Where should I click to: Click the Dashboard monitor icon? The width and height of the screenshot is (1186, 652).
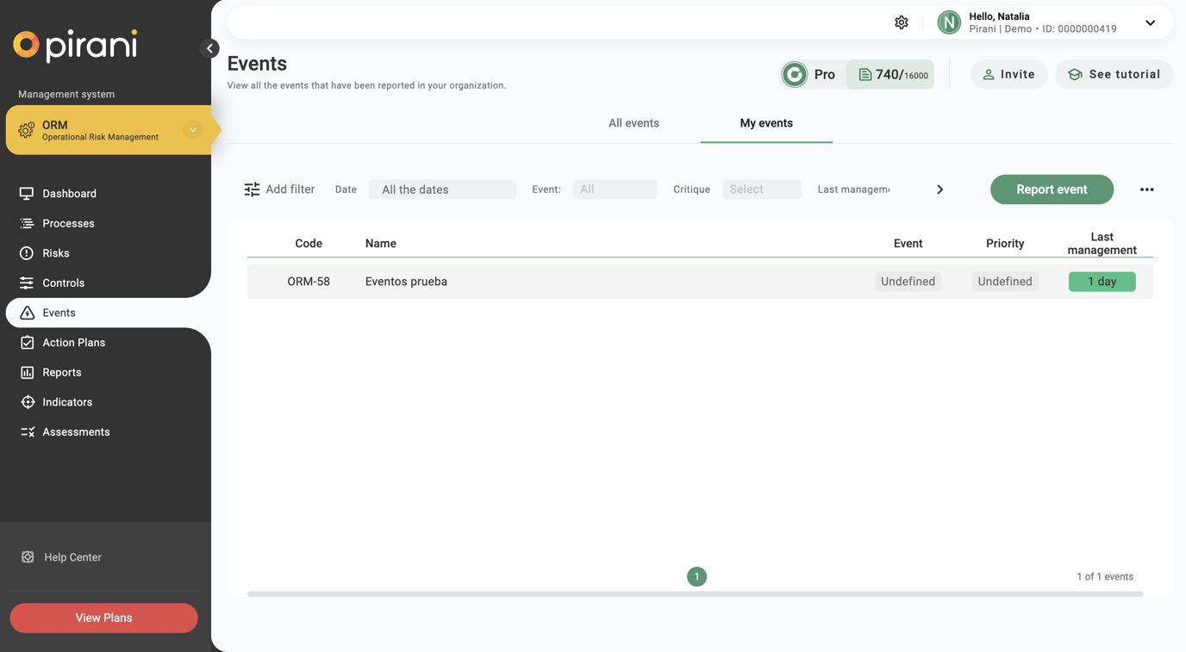pos(27,194)
